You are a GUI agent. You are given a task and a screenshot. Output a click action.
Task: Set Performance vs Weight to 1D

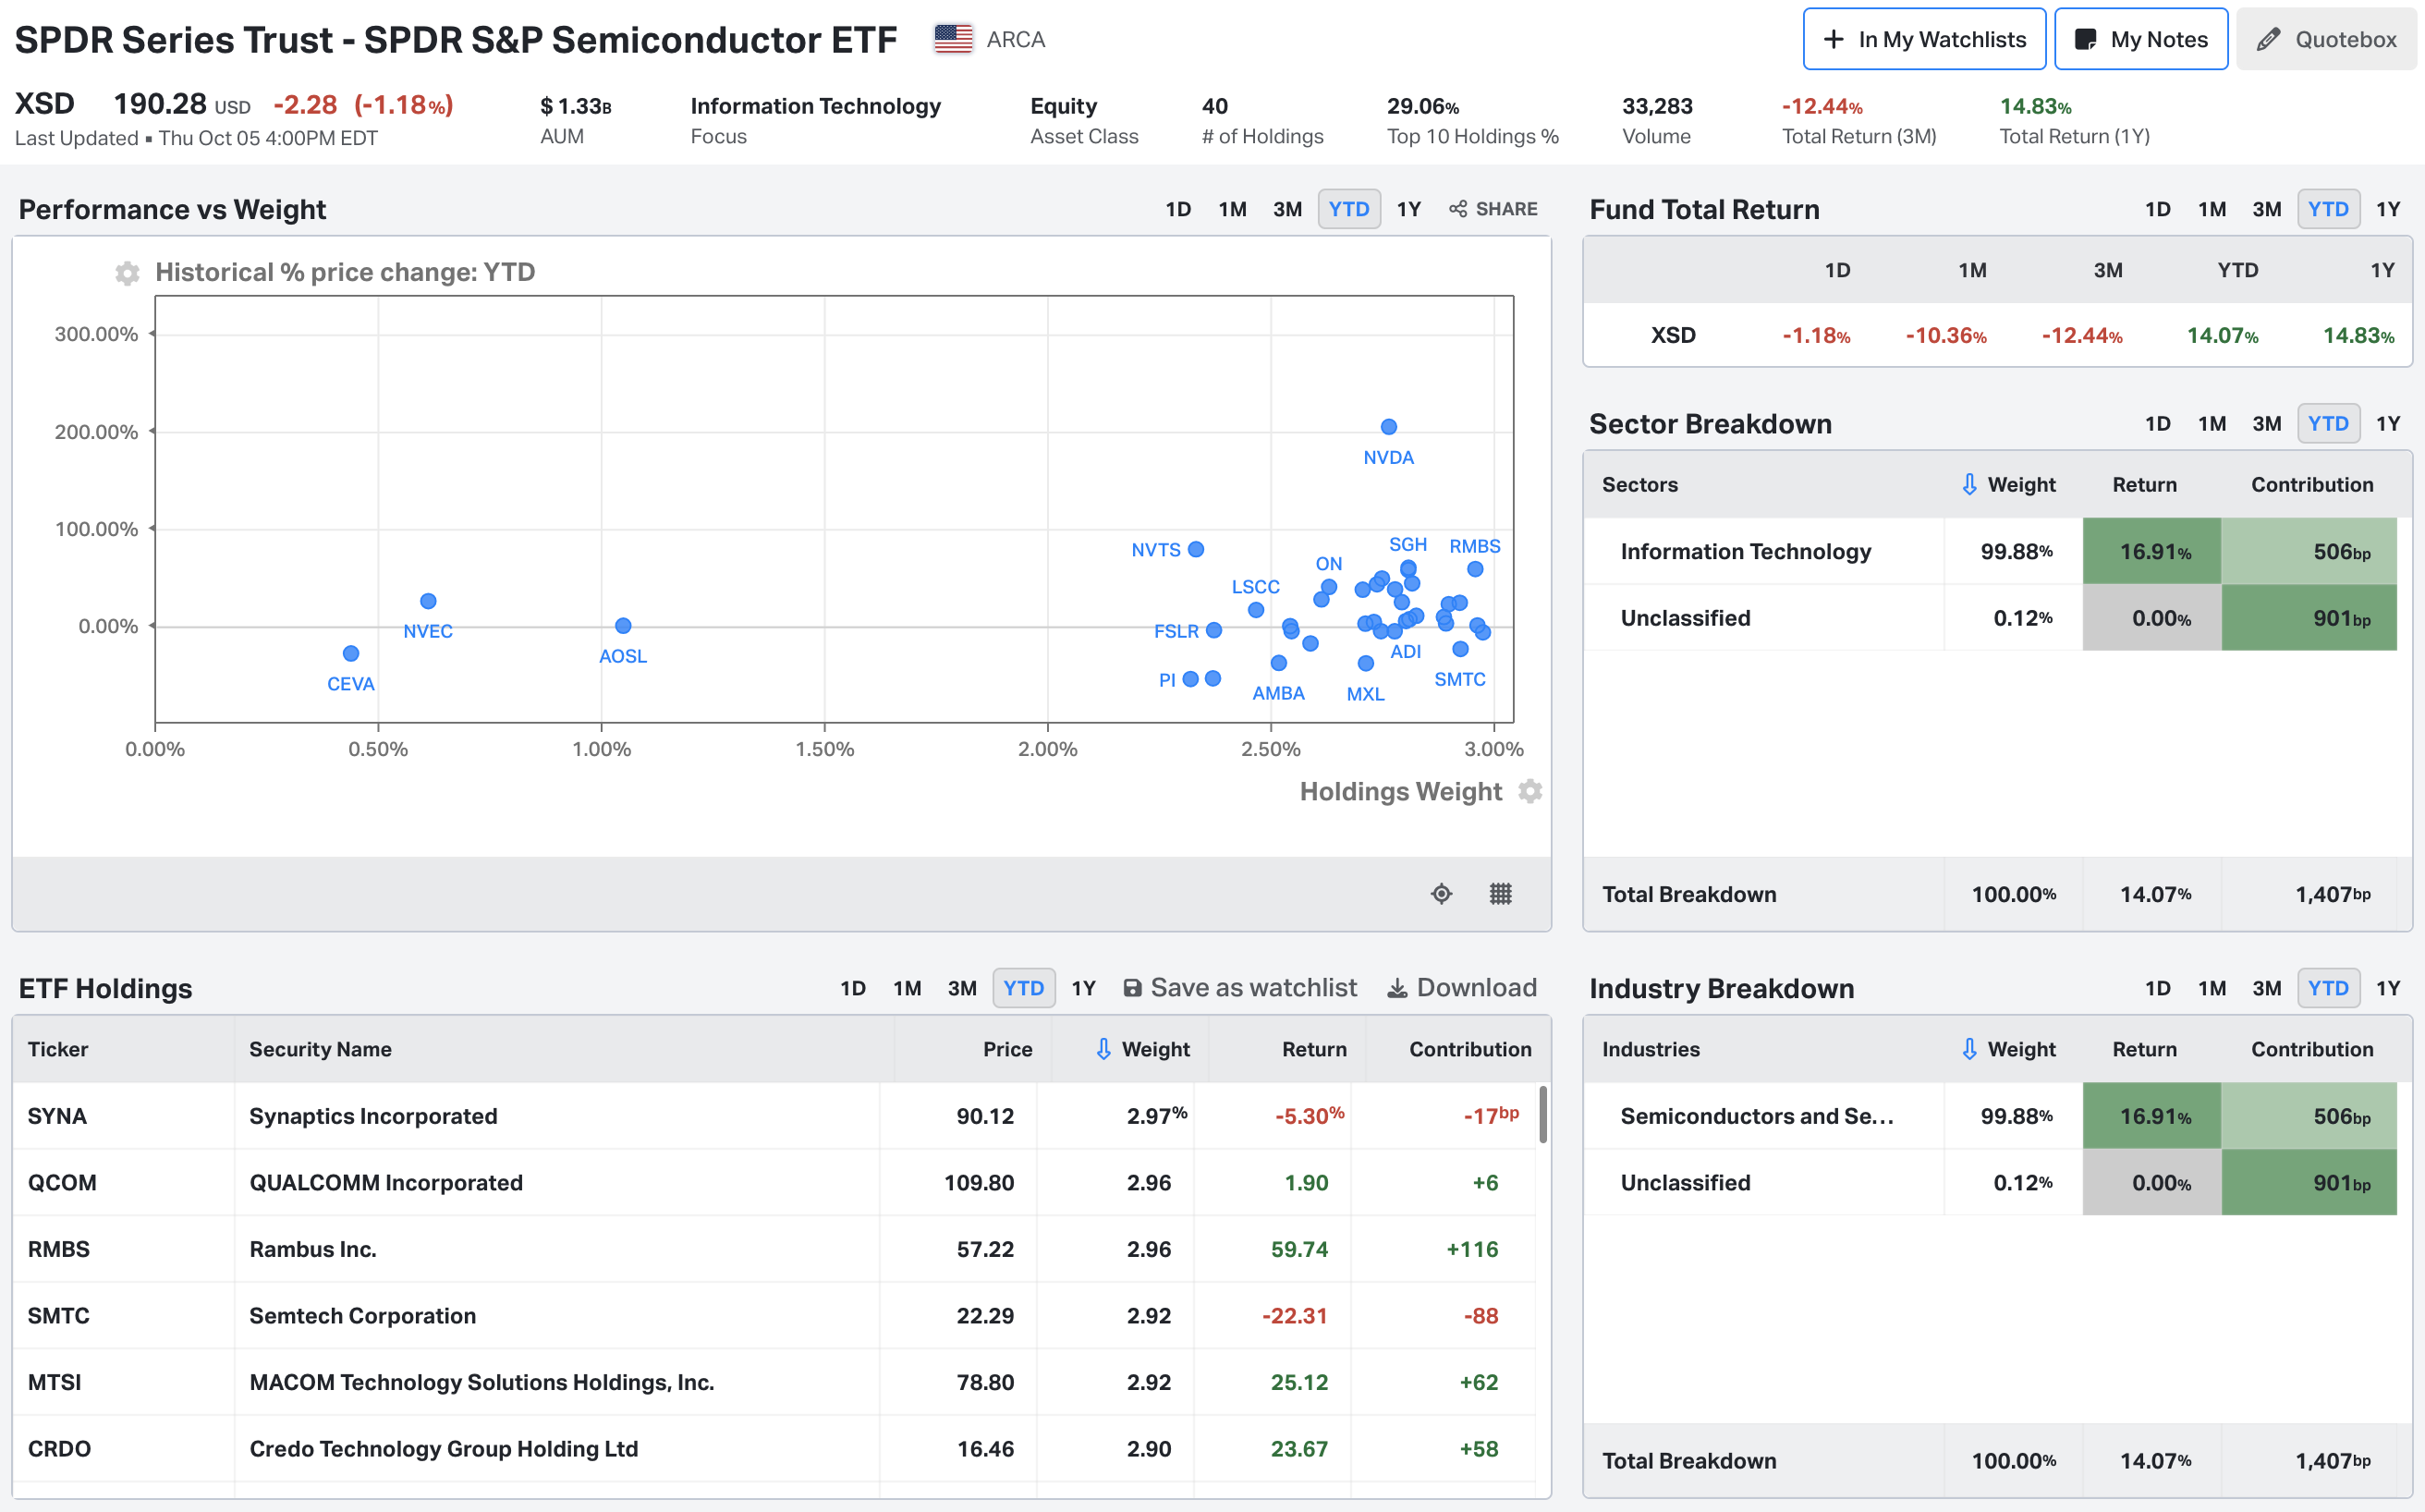[1178, 209]
